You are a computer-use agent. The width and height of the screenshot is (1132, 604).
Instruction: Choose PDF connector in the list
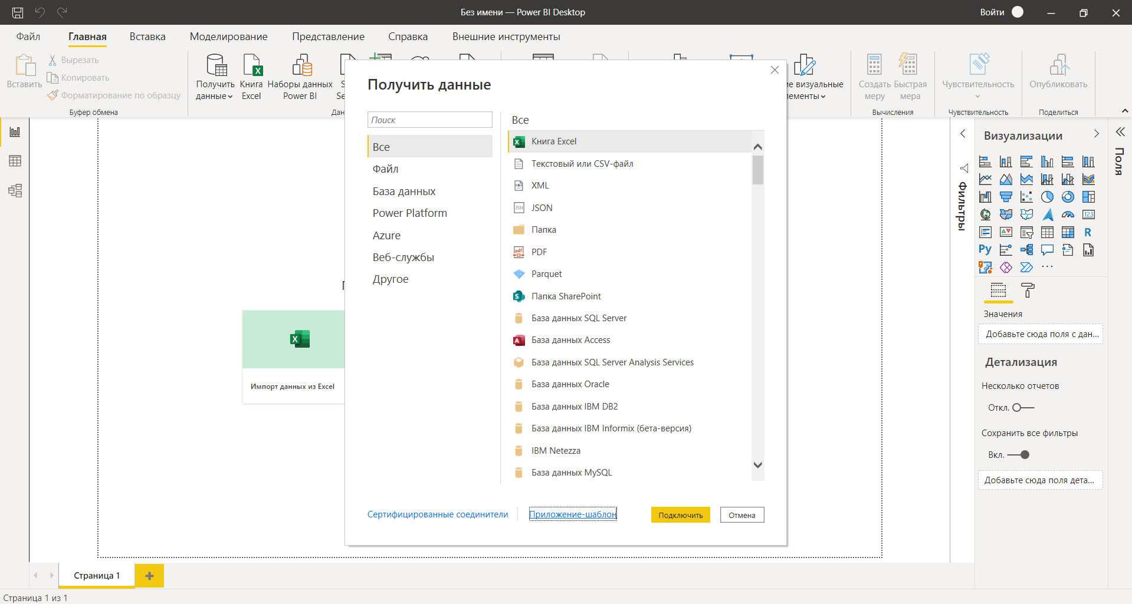629,252
